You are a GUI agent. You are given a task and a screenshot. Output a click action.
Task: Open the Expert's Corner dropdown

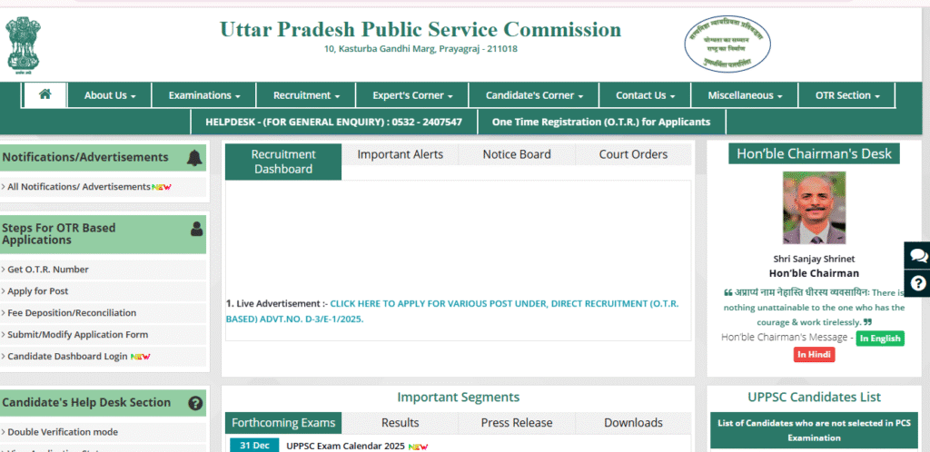(412, 95)
